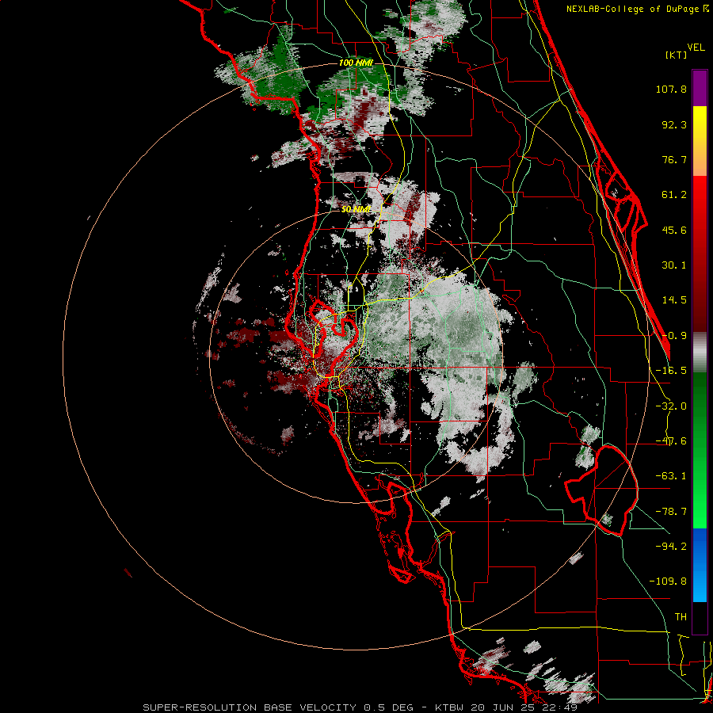Click the -63.1 velocity scale value
Image resolution: width=713 pixels, height=713 pixels.
[671, 476]
